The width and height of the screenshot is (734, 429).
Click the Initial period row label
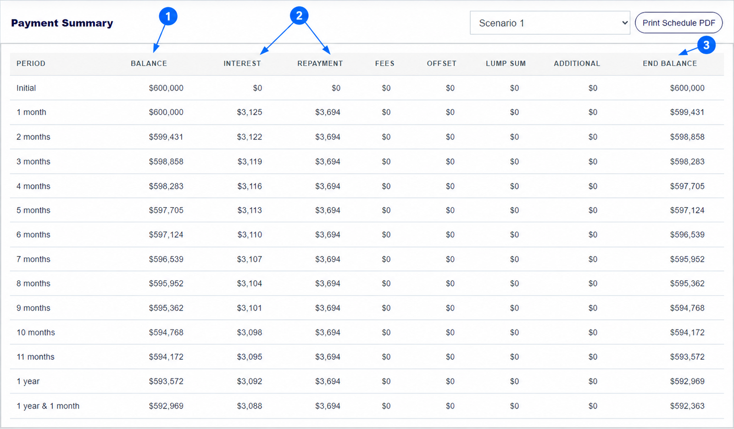26,88
